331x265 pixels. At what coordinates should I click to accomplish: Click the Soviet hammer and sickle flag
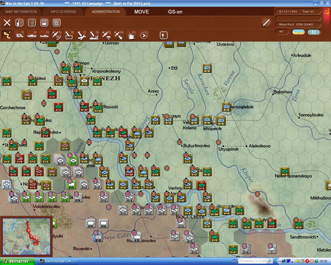pyautogui.click(x=327, y=12)
